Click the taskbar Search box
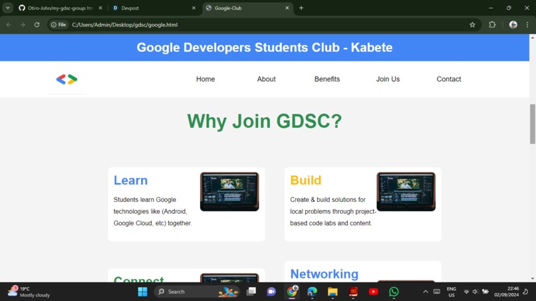Viewport: 536px width, 301px height. point(198,292)
